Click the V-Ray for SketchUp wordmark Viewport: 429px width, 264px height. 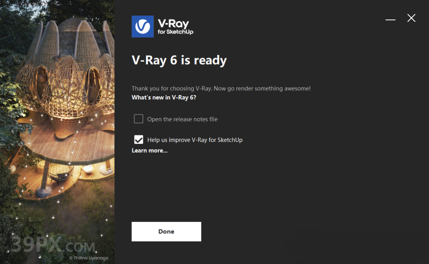pos(176,27)
